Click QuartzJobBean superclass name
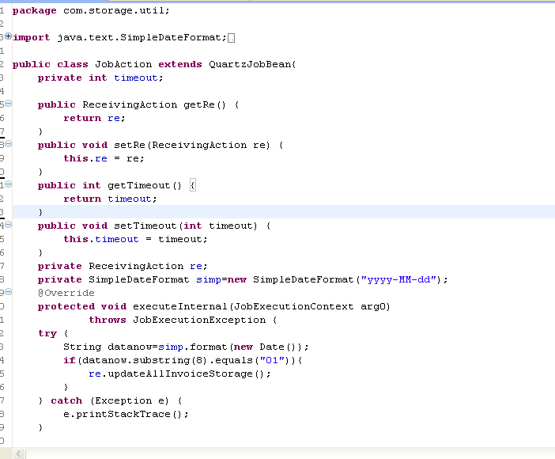 tap(250, 65)
